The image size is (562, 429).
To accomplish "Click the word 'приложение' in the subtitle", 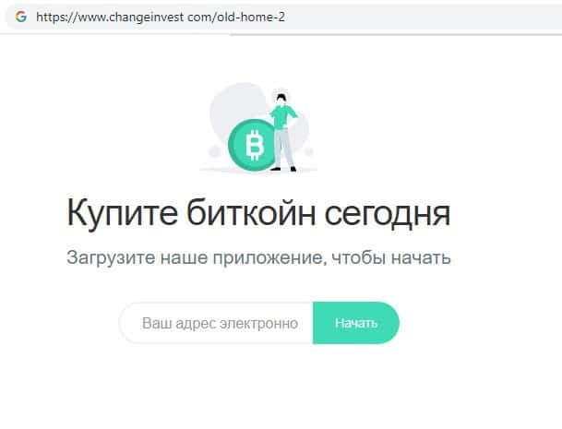I will click(269, 258).
